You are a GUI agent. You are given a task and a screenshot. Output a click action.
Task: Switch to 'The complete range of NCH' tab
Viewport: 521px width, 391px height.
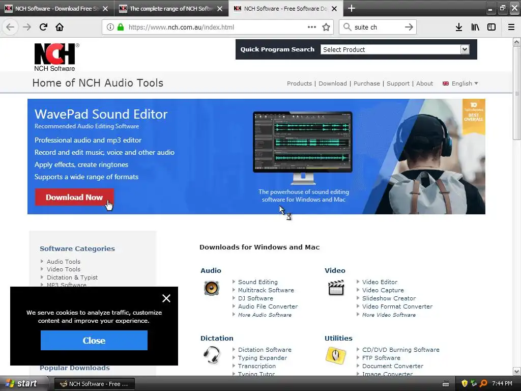pos(171,9)
